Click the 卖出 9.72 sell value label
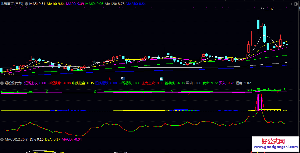Image resolution: width=300 pixels, height=153 pixels. click(210, 83)
